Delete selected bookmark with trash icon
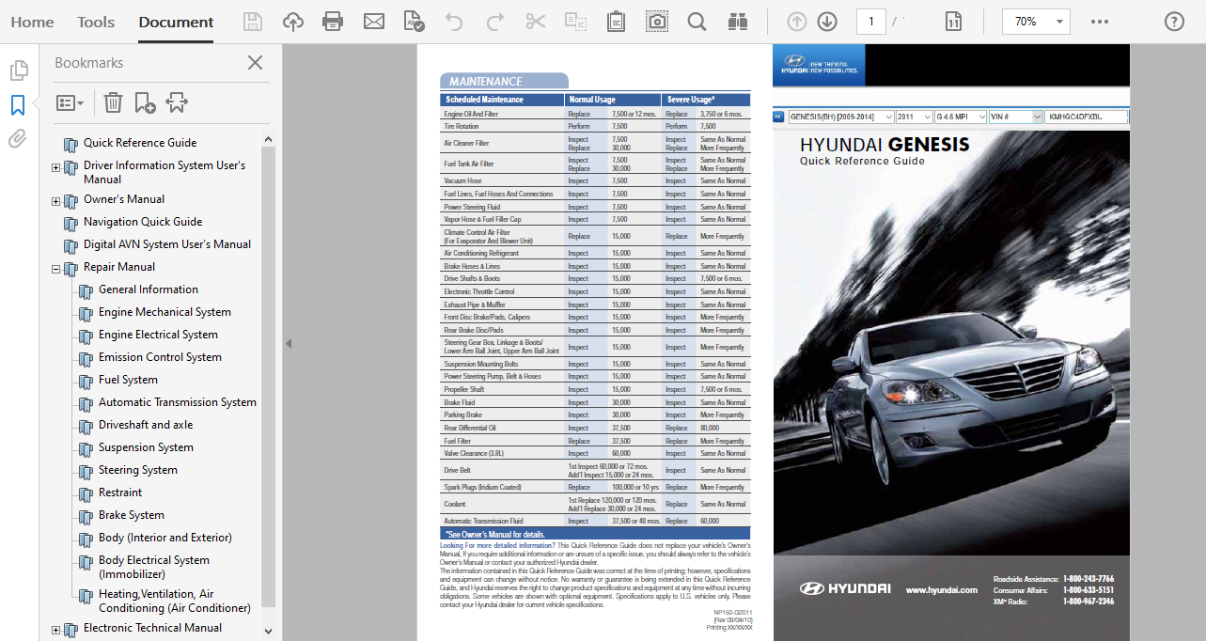The image size is (1206, 641). pos(113,102)
